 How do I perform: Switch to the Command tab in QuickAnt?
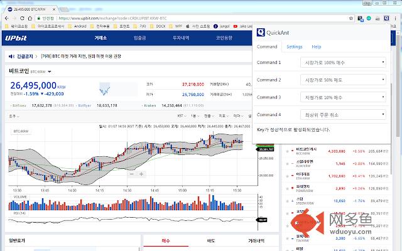(267, 46)
